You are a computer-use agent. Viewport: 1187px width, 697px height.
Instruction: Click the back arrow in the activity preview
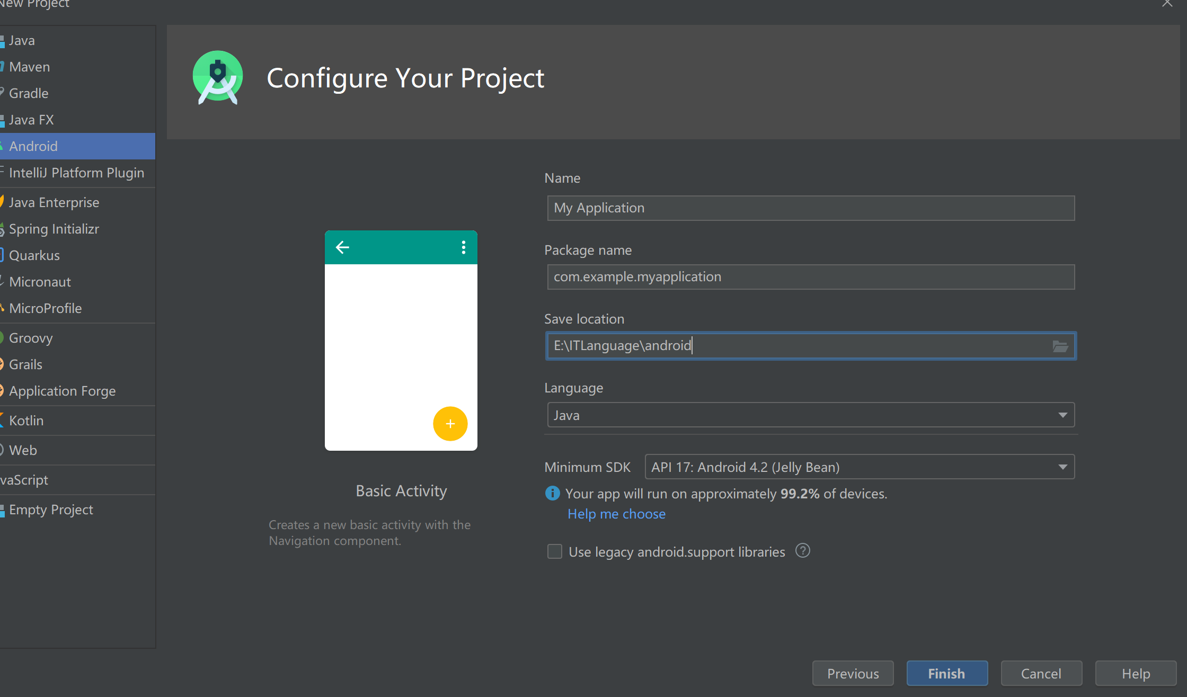pyautogui.click(x=342, y=247)
